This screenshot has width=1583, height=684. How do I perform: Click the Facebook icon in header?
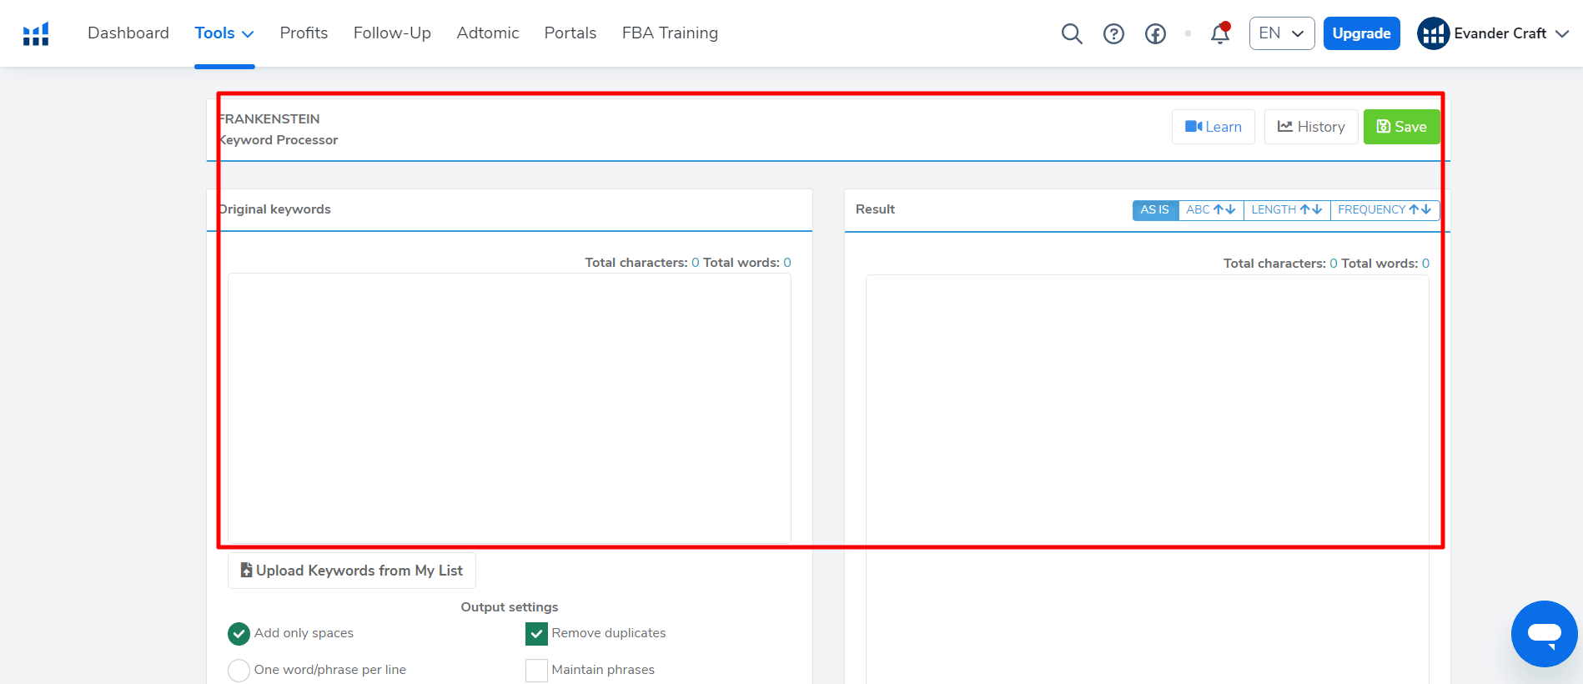1155,33
